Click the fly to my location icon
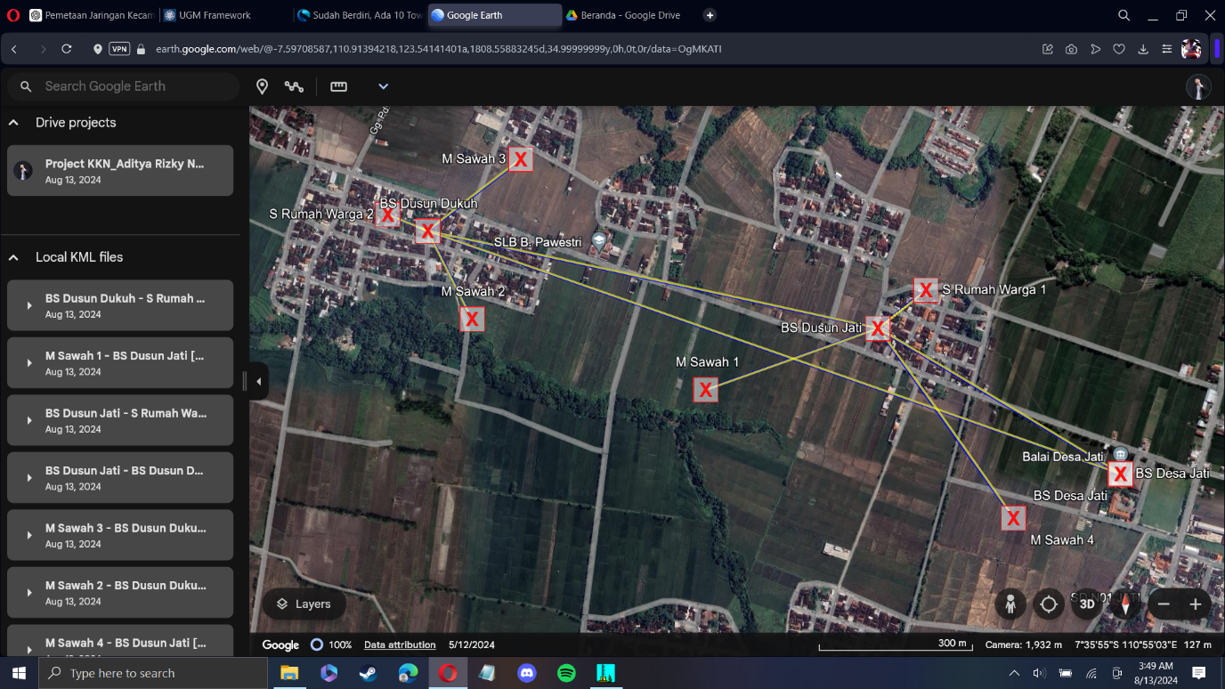Image resolution: width=1225 pixels, height=689 pixels. [1049, 604]
